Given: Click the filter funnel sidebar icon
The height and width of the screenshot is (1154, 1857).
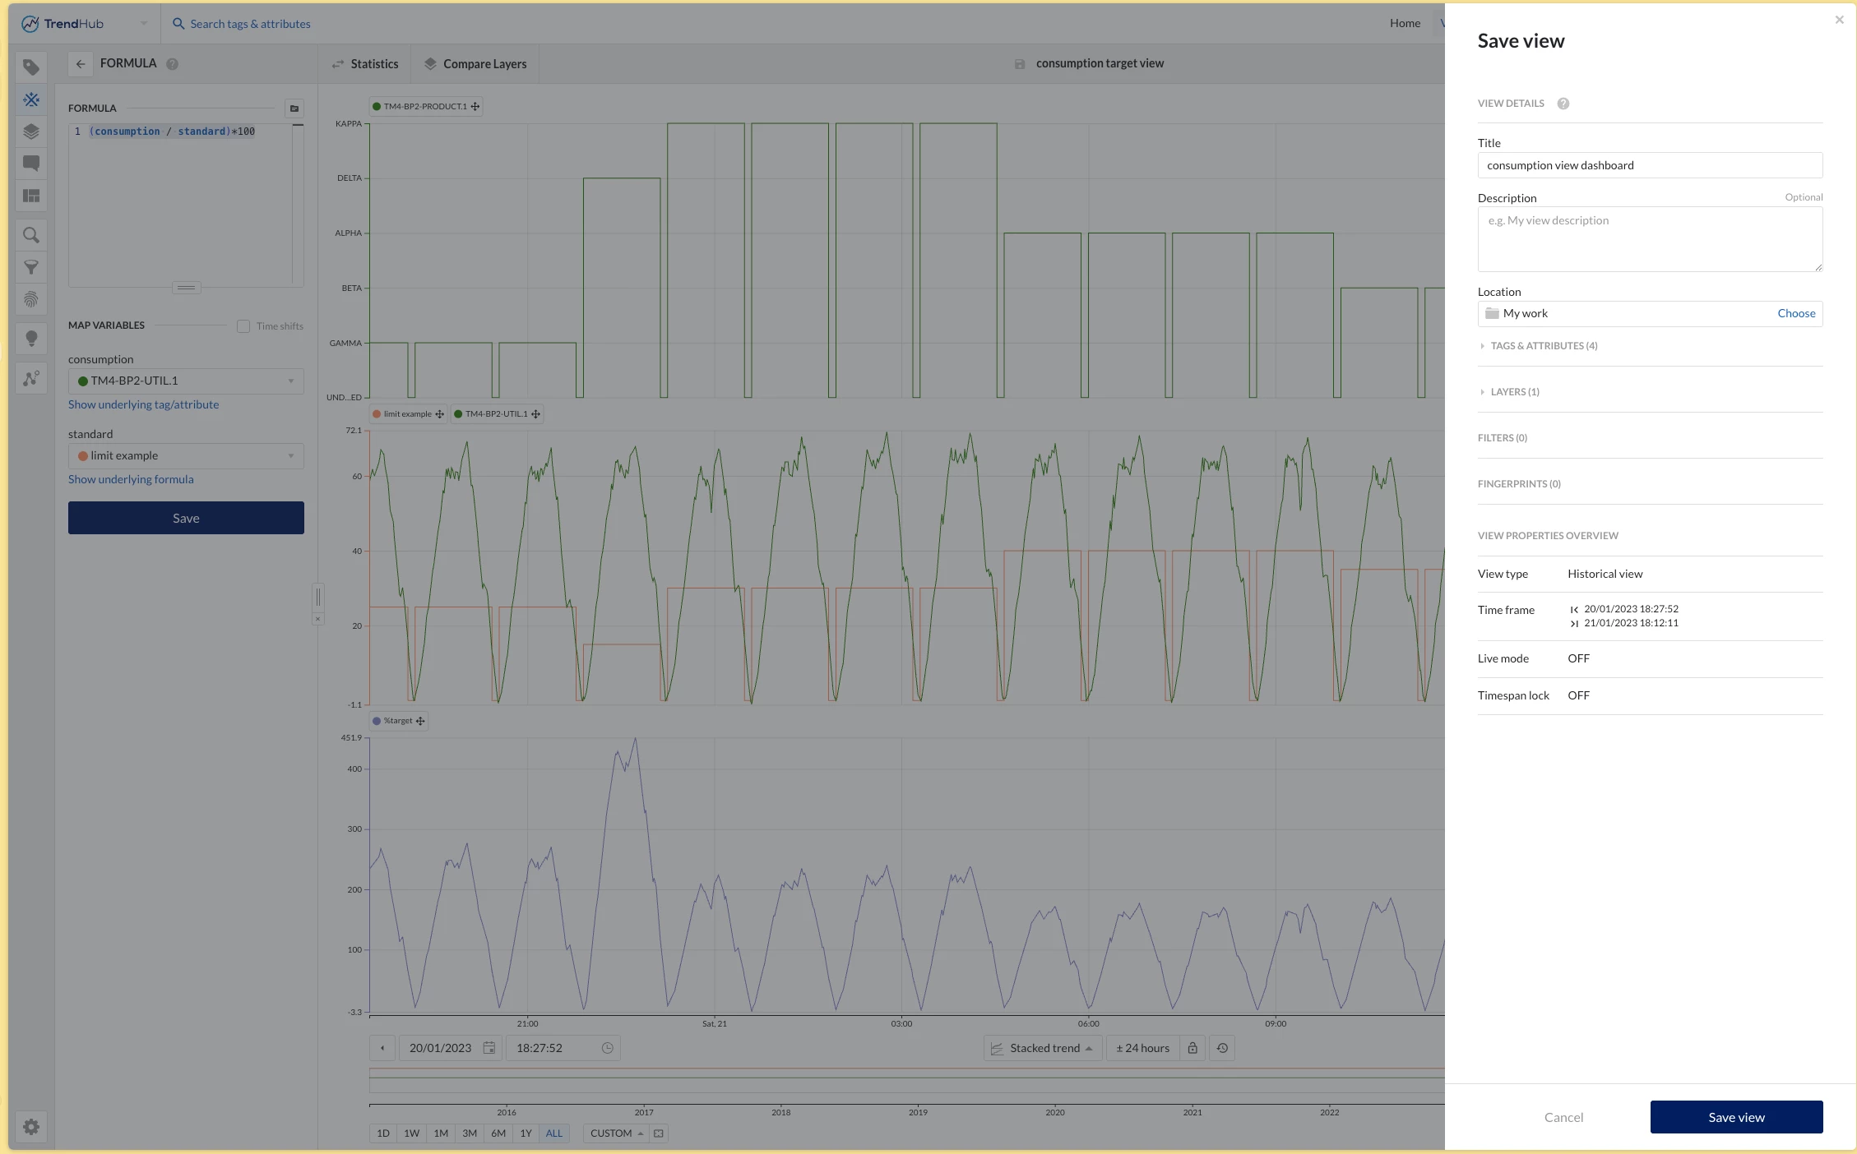Looking at the screenshot, I should click(x=31, y=267).
